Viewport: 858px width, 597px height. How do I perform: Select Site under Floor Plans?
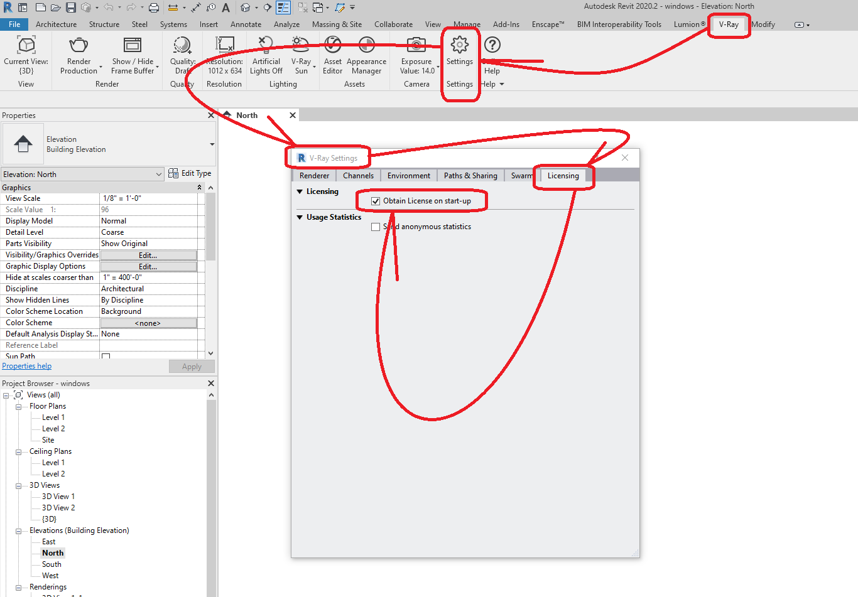pyautogui.click(x=48, y=440)
